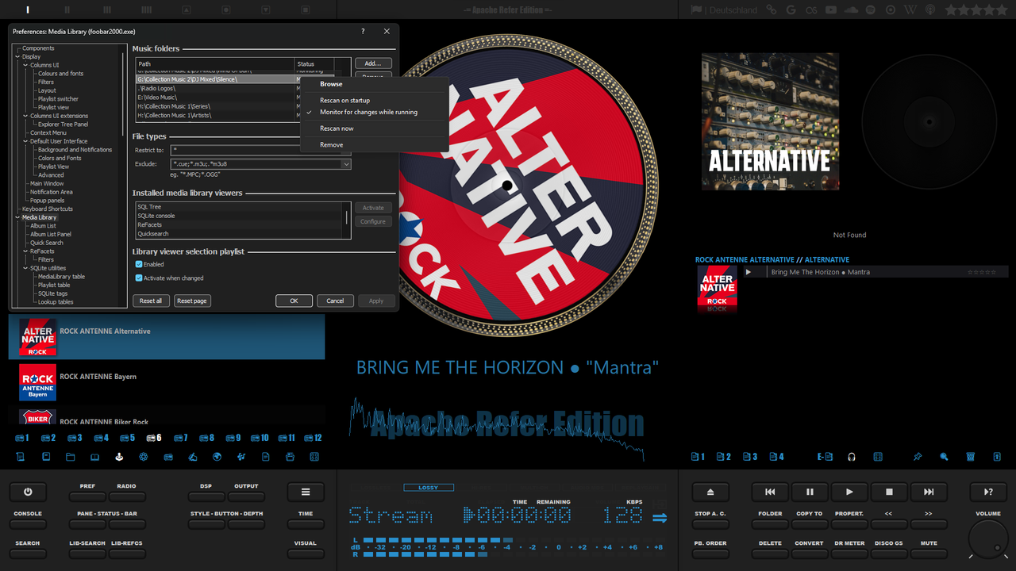
Task: Toggle Activate when changed checkbox
Action: coord(138,277)
